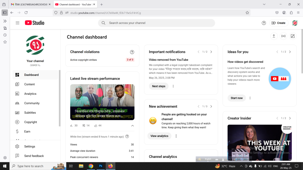Click the Next steps button
The height and width of the screenshot is (170, 303).
click(x=159, y=86)
